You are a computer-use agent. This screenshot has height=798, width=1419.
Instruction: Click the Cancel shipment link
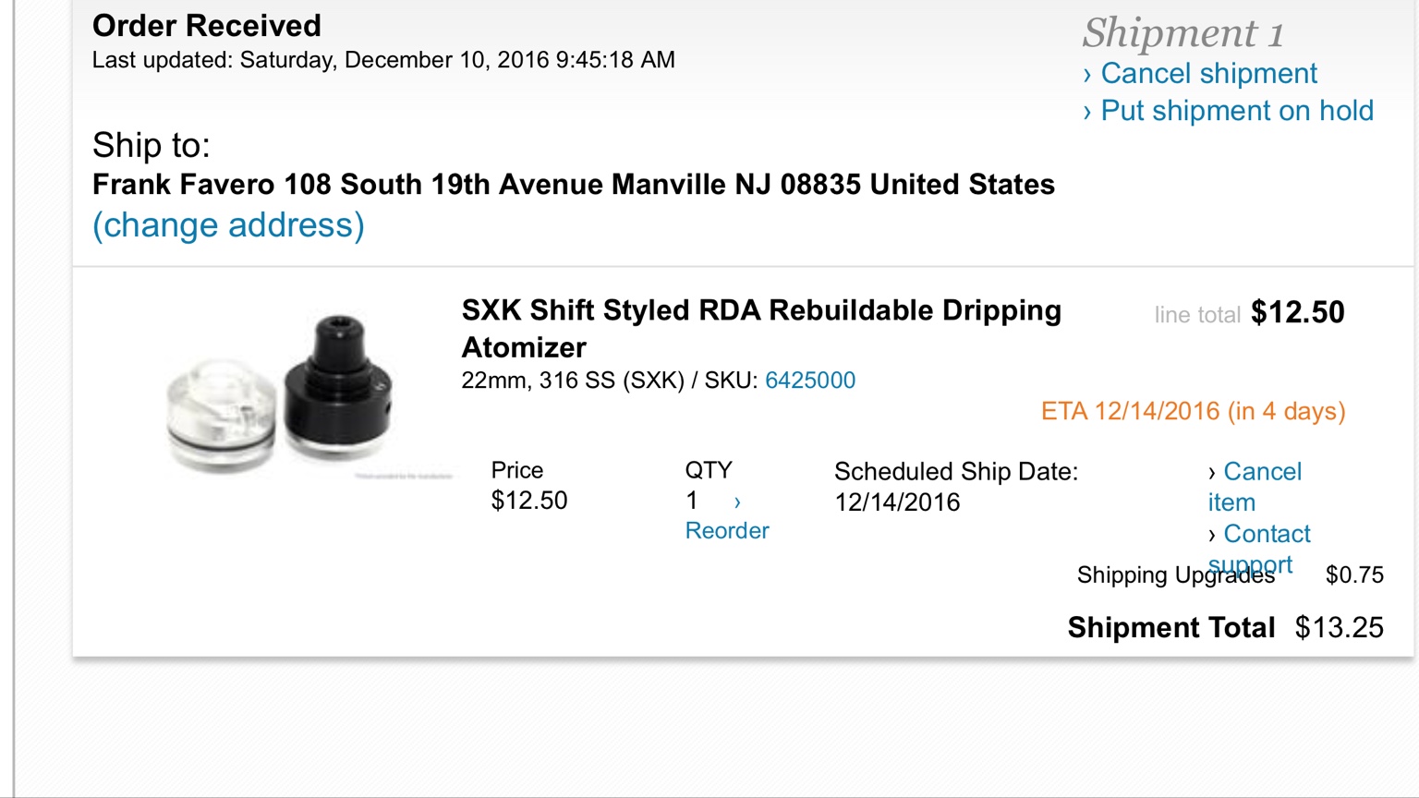pos(1207,74)
